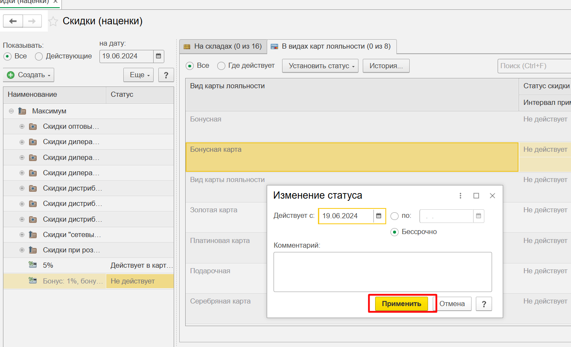Viewport: 571px width, 347px height.
Task: Select the 'Где действует' radio option
Action: point(221,66)
